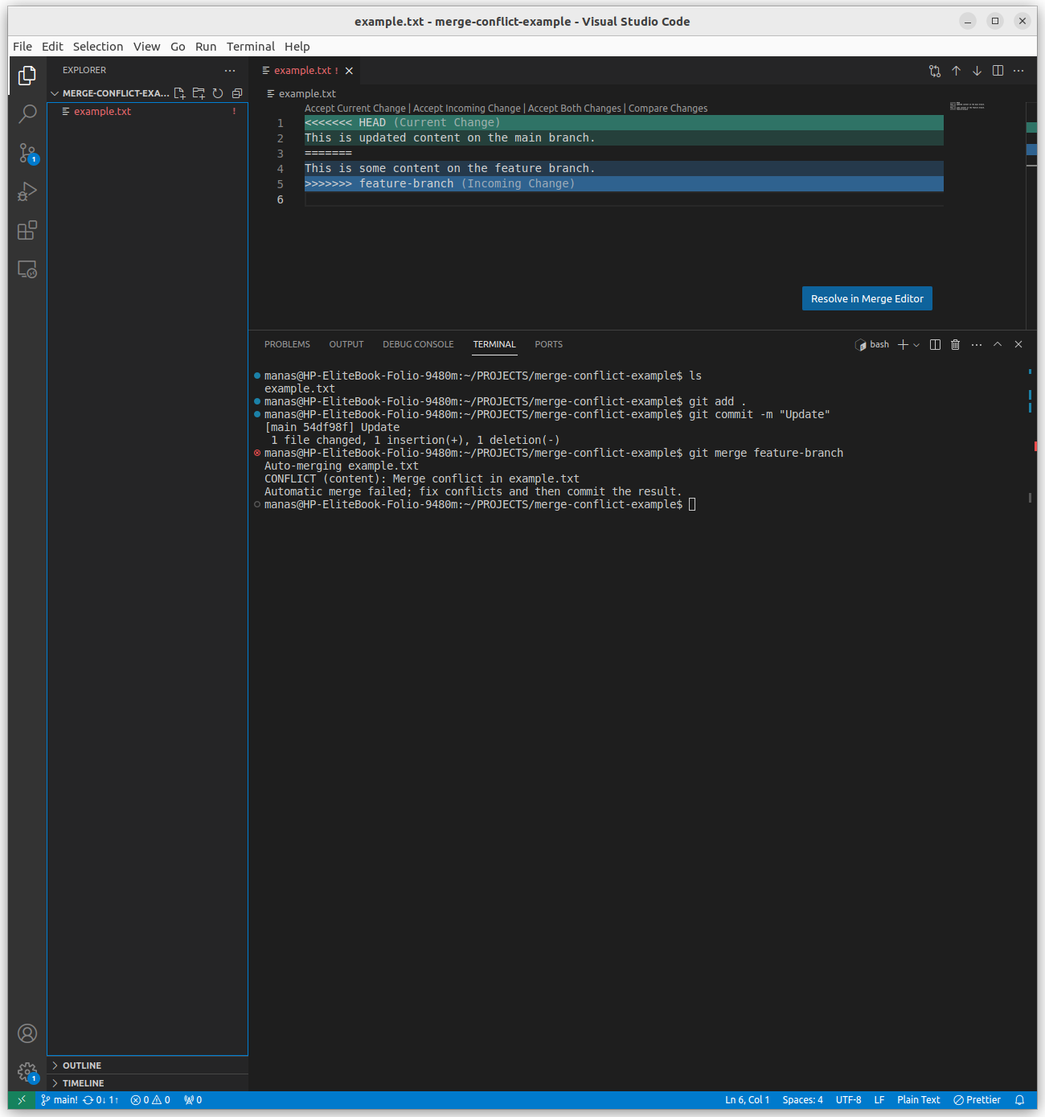Screen dimensions: 1045x1117
Task: Open the Search view in the activity bar
Action: click(27, 113)
